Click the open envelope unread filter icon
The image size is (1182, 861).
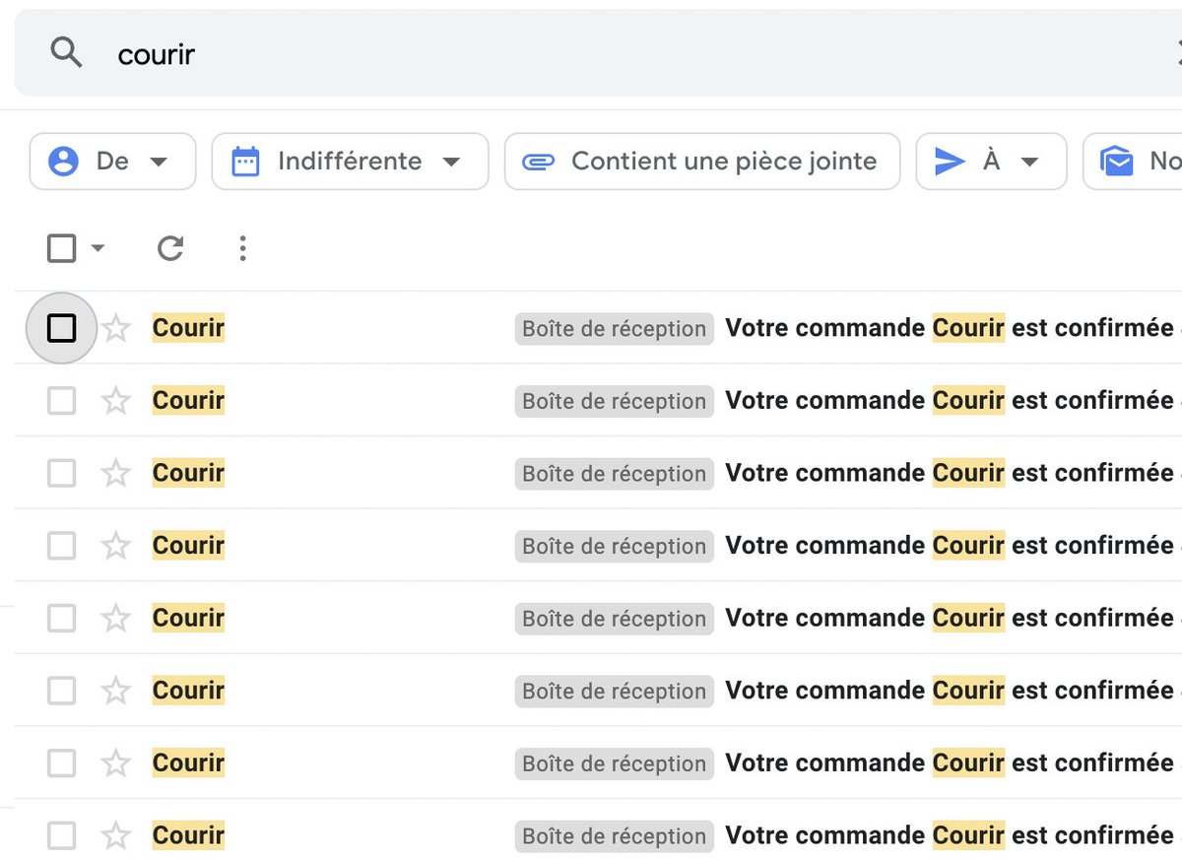point(1117,162)
